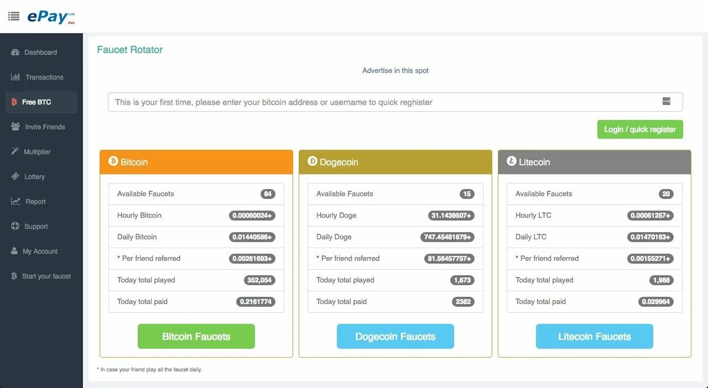Go to Lottery in the sidebar
This screenshot has width=708, height=388.
[41, 177]
